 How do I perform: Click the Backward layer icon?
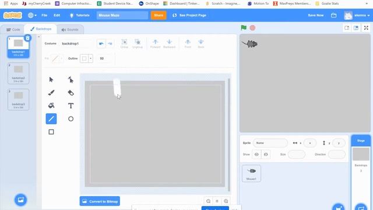pyautogui.click(x=169, y=44)
